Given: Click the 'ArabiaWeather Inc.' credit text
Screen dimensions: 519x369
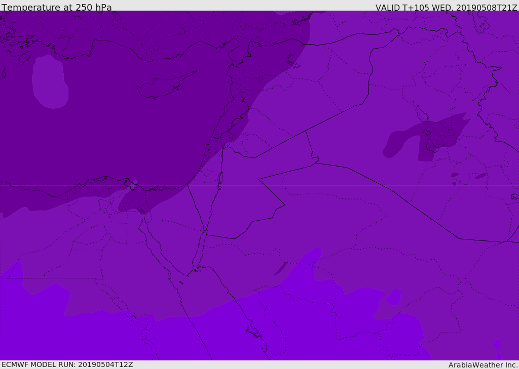Looking at the screenshot, I should (x=483, y=365).
